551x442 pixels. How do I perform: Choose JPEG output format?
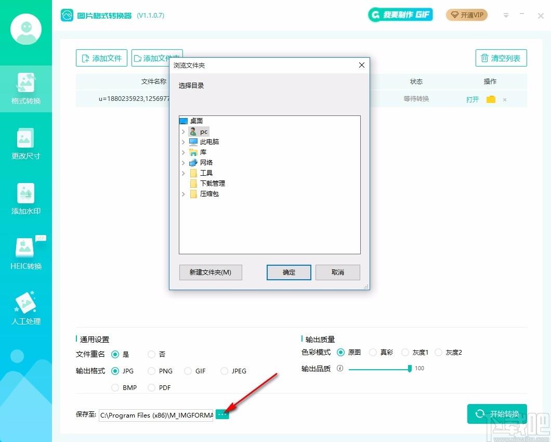224,371
